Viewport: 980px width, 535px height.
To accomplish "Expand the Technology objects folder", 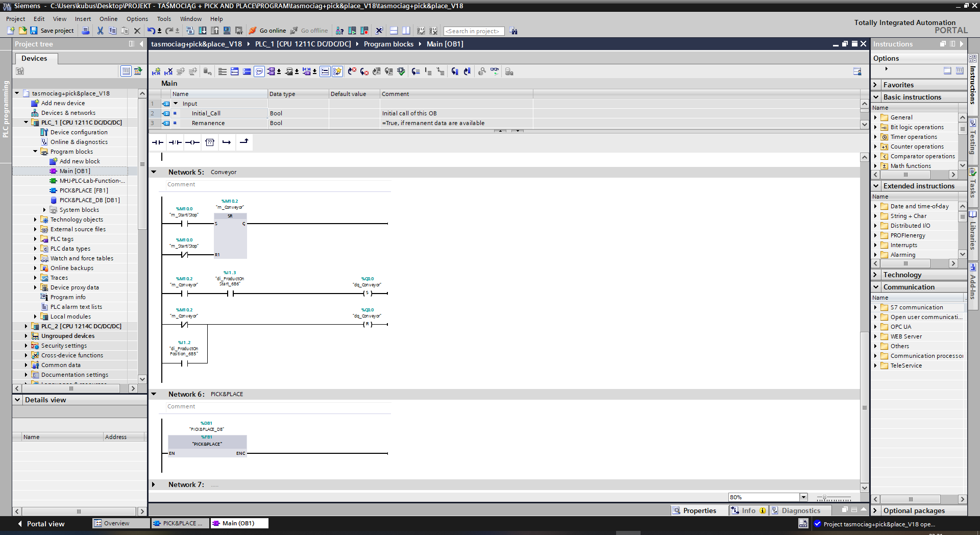I will (35, 220).
